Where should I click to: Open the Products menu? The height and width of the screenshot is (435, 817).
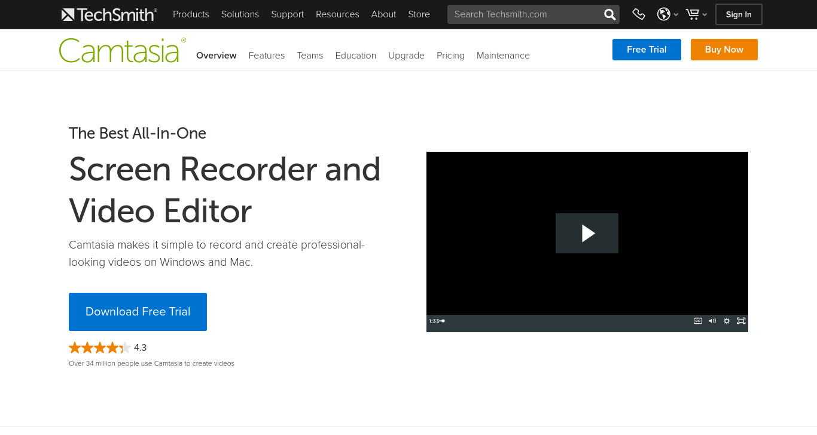[191, 14]
